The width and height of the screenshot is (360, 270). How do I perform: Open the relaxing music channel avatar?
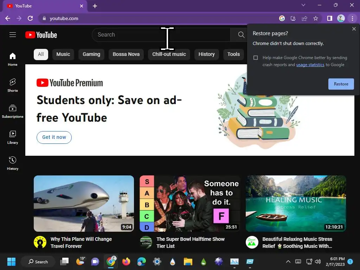(x=252, y=242)
